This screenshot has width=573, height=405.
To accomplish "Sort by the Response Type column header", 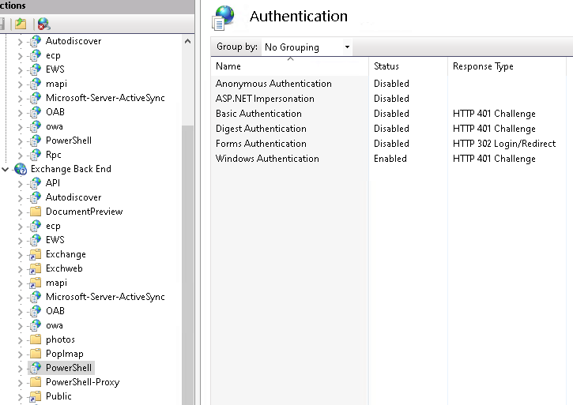I will [x=507, y=66].
